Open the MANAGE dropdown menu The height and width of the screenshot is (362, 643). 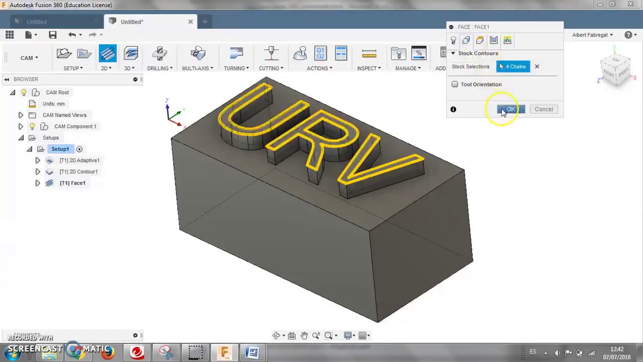408,68
